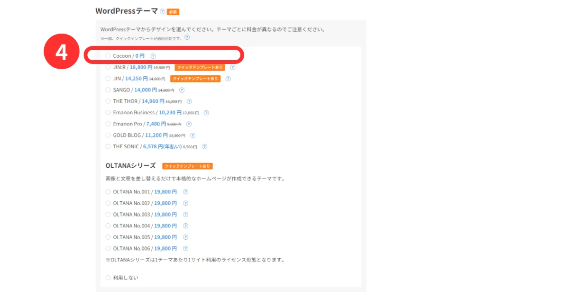The image size is (569, 298).
Task: Choose the JIN 14,250円 theme radio button
Action: coord(108,79)
